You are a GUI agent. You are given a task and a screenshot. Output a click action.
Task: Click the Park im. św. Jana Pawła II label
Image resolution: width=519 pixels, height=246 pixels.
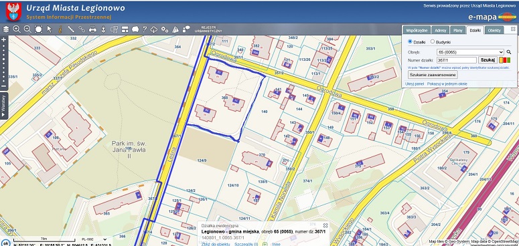[x=129, y=150]
